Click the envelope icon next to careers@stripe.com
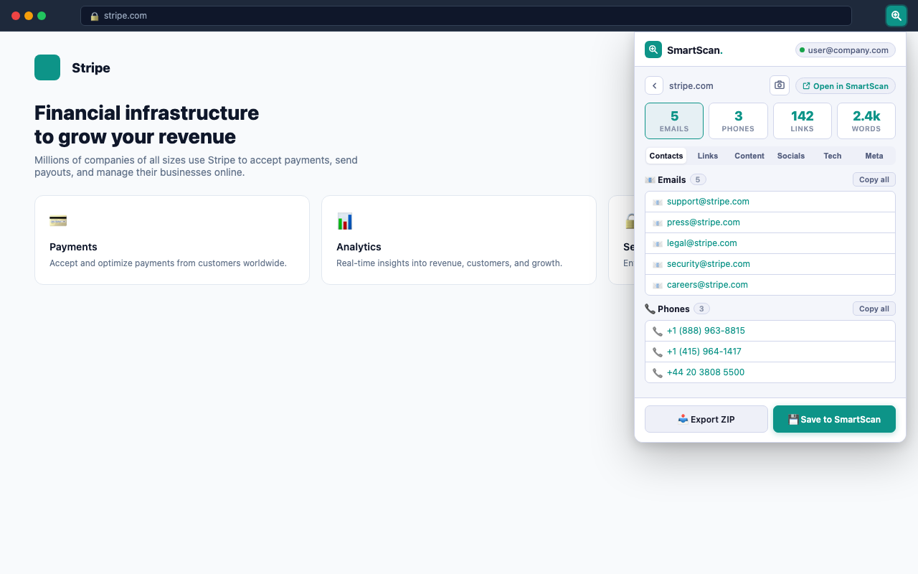The height and width of the screenshot is (574, 918). [x=658, y=286]
